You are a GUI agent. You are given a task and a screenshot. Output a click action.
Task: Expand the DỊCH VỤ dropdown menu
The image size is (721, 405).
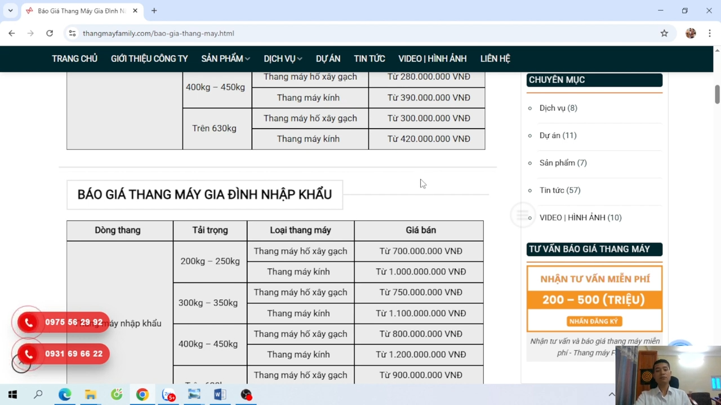(x=283, y=58)
